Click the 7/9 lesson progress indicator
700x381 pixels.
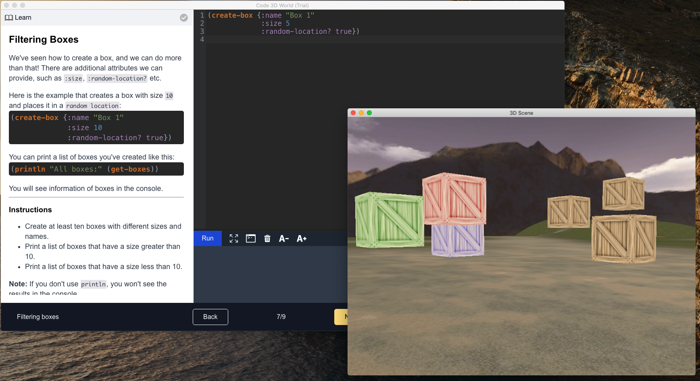pos(281,317)
